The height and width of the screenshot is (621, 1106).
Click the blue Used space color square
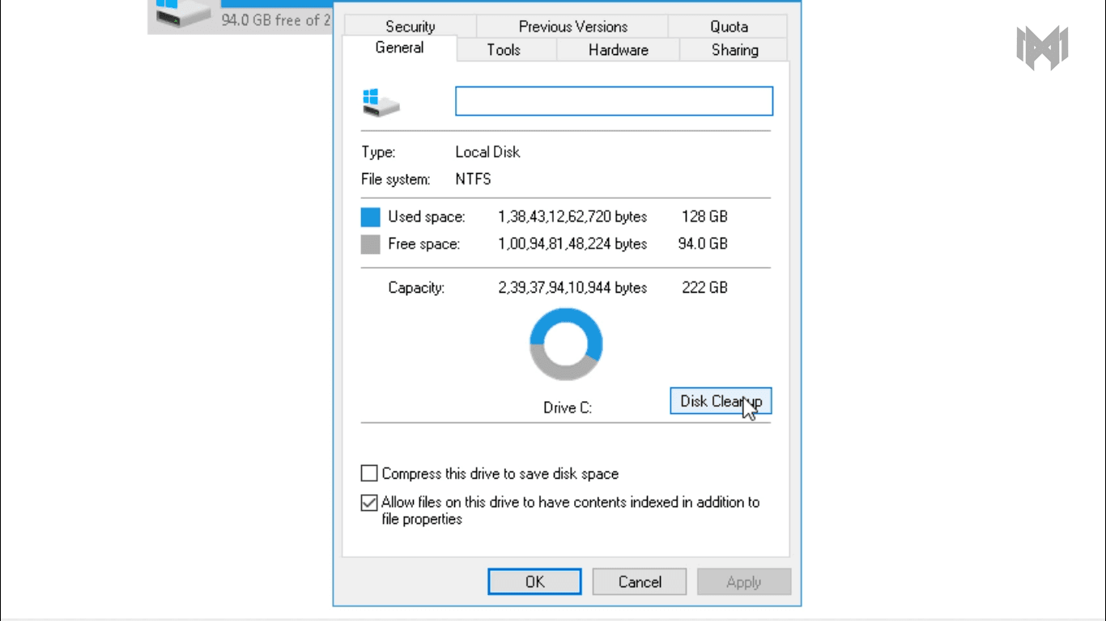pyautogui.click(x=371, y=217)
